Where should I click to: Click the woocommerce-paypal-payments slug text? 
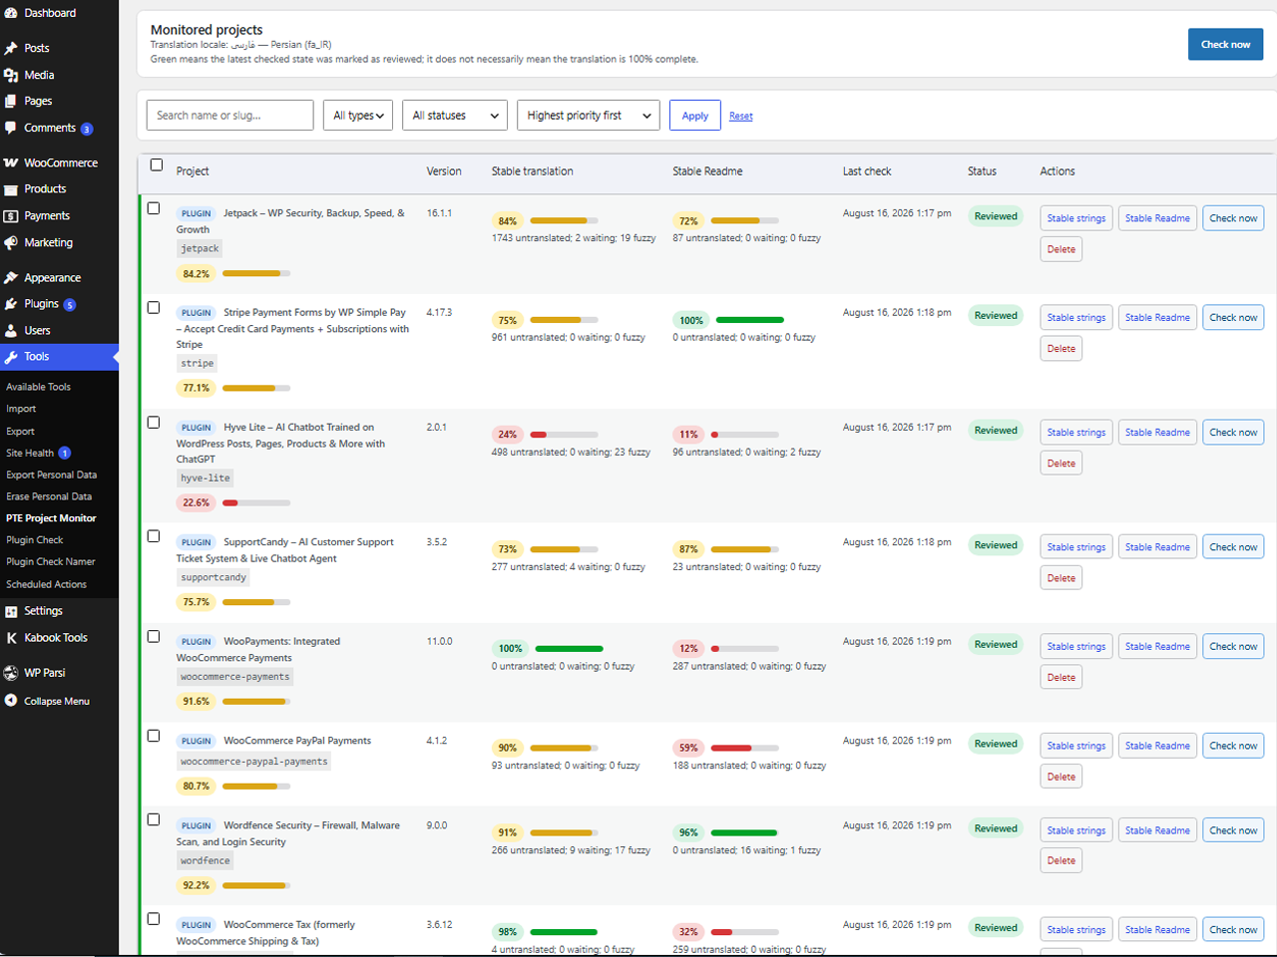coord(254,762)
